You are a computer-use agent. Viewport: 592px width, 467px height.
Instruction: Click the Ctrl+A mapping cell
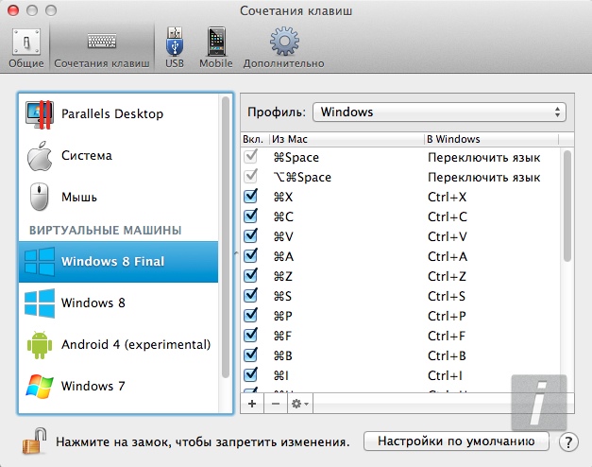pos(448,256)
